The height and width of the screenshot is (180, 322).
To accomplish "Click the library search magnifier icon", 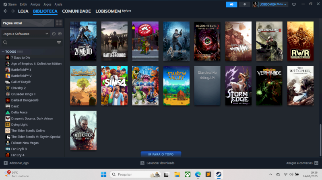I will click(x=5, y=42).
